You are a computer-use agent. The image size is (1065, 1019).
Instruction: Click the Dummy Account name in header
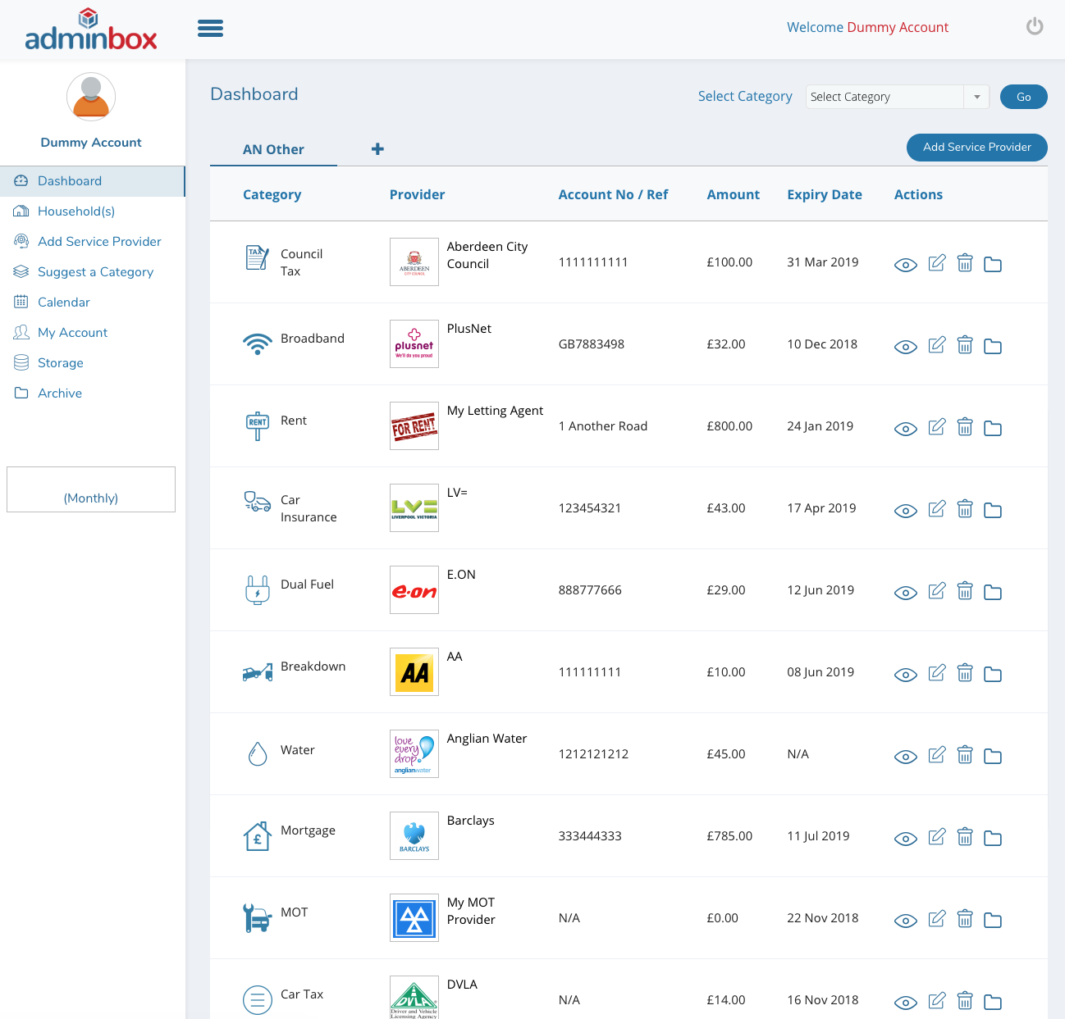(x=898, y=27)
